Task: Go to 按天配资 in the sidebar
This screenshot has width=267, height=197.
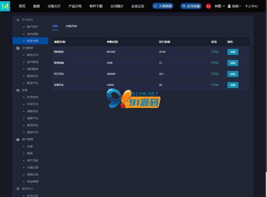Action: click(33, 62)
